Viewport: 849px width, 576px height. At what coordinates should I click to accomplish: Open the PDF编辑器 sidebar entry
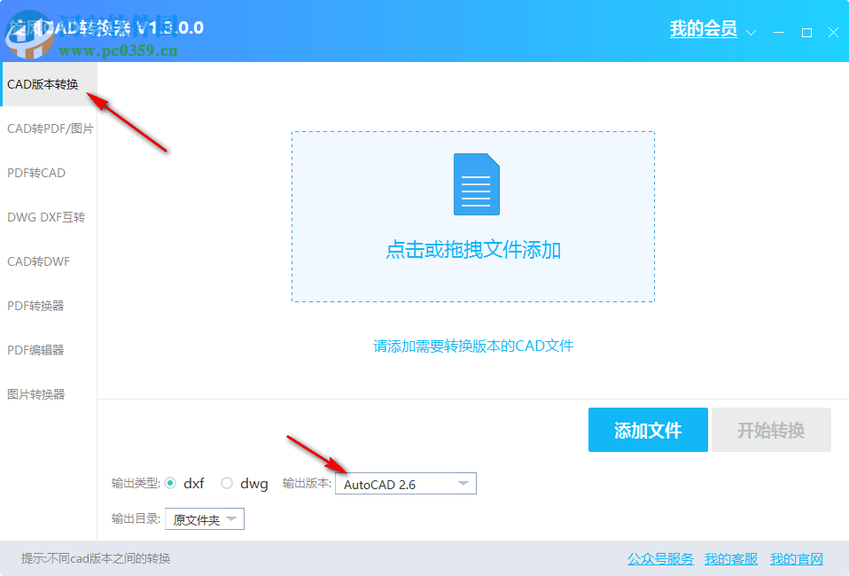click(36, 349)
